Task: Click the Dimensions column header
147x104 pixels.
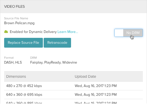Action: pyautogui.click(x=16, y=76)
